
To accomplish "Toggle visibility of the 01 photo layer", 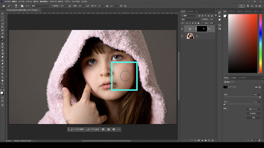I will 182,36.
